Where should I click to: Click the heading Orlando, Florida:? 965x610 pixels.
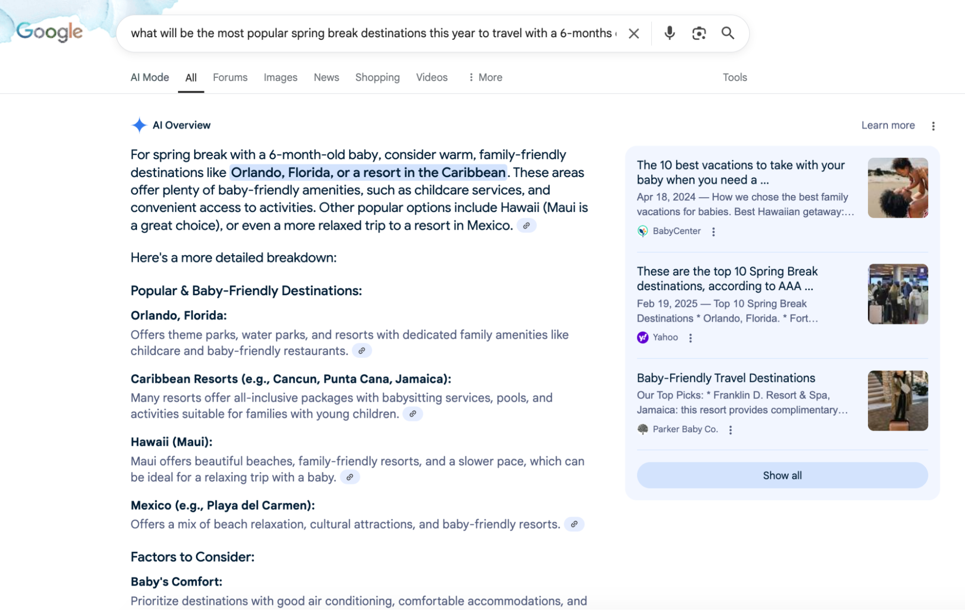tap(179, 316)
